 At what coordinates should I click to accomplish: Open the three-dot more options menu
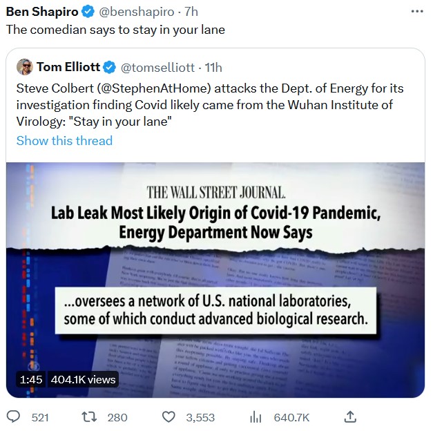(416, 12)
